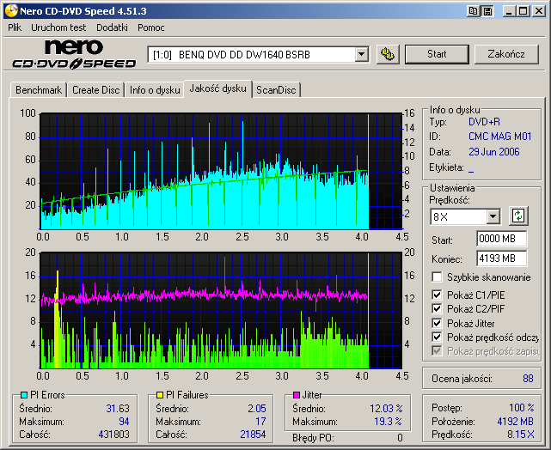Disable the Pokaż Jitter checkbox
Viewport: 551px width, 450px height.
click(x=437, y=323)
